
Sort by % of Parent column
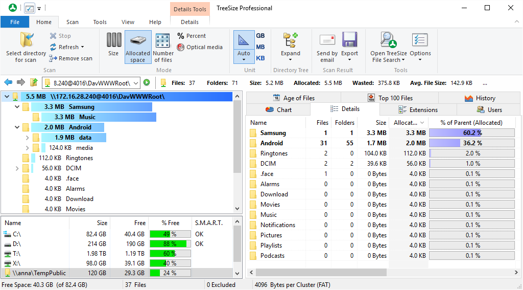471,123
